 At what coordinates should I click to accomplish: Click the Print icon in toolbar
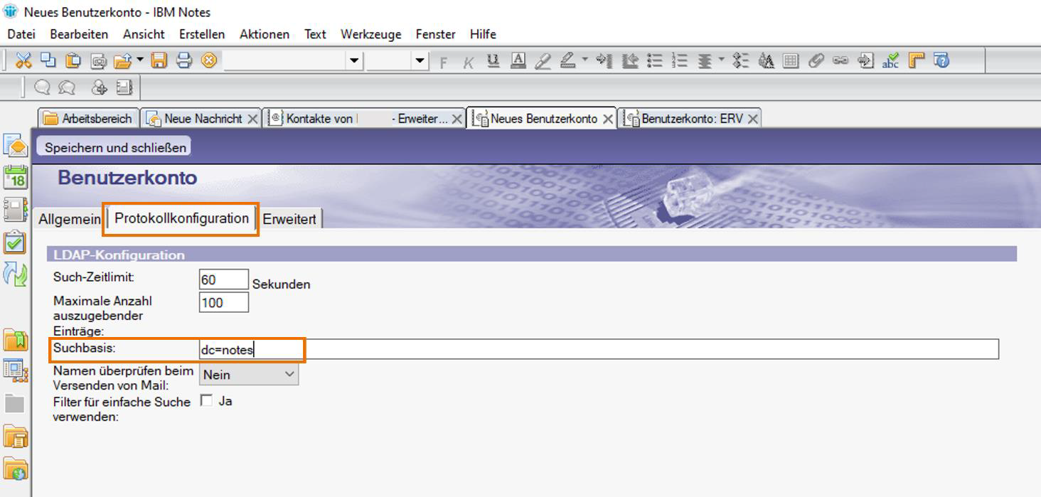pos(183,60)
